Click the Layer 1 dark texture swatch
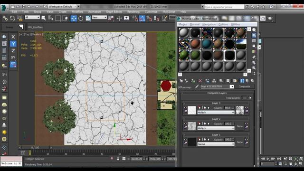Viewport: 304px width, 171px height. (x=192, y=142)
